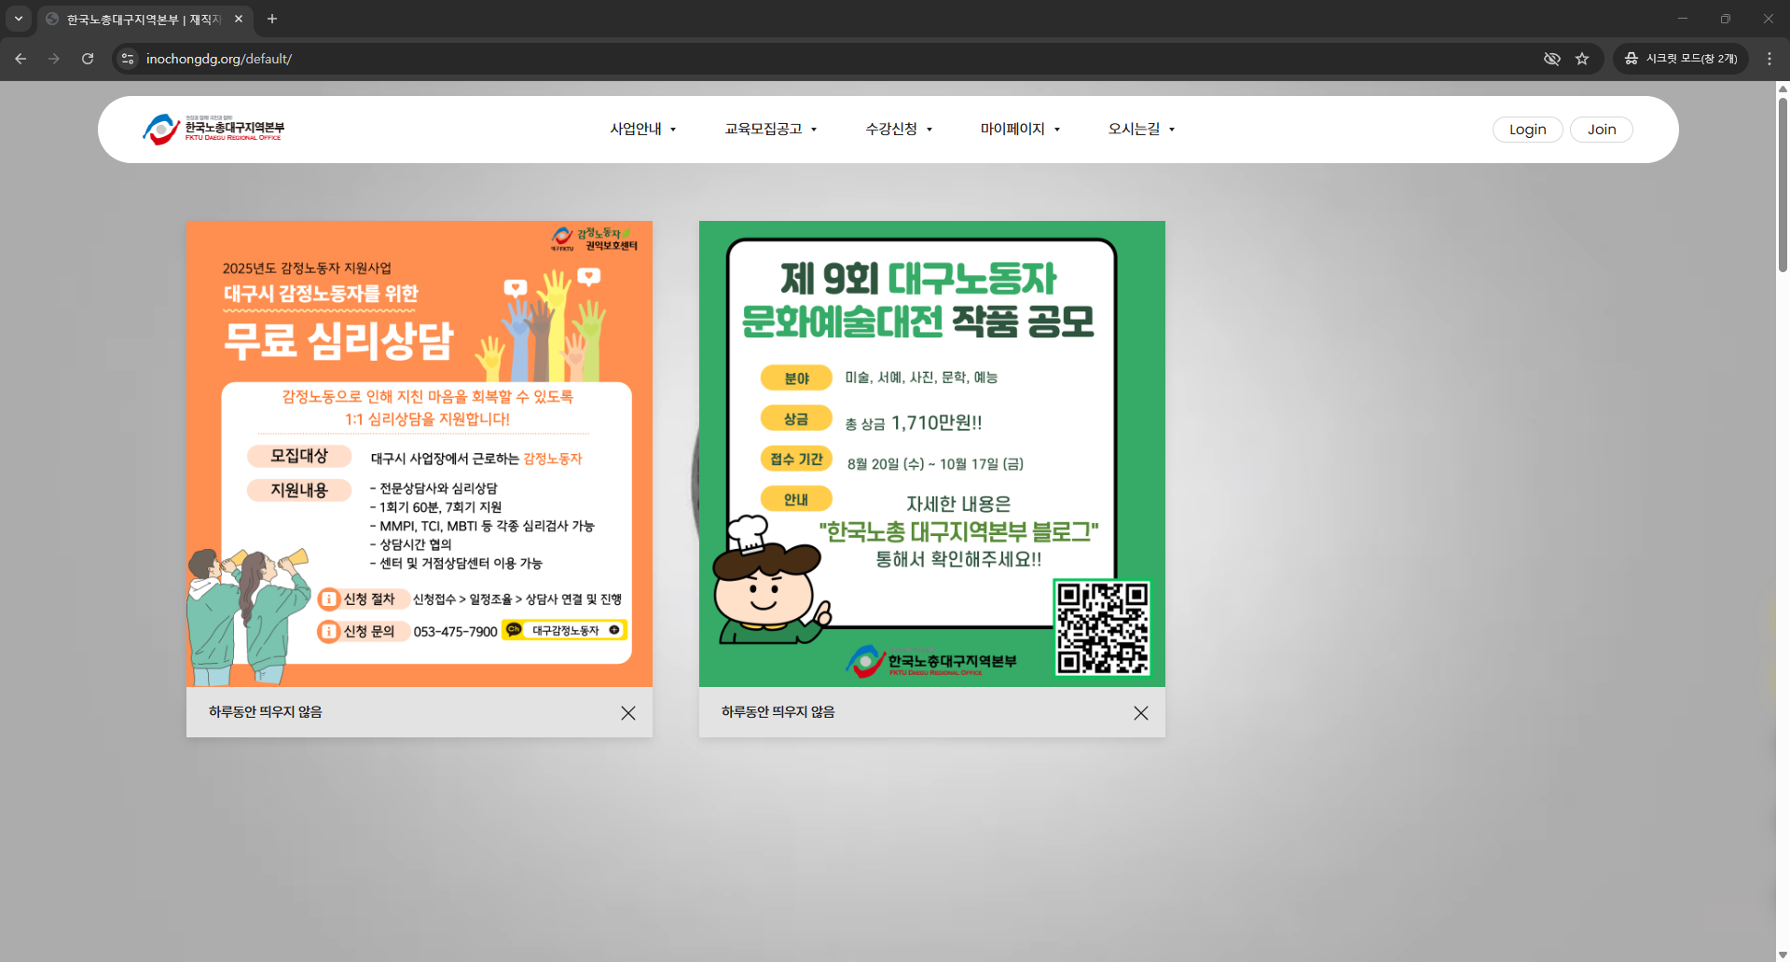The image size is (1790, 962).
Task: Reload the page
Action: point(88,59)
